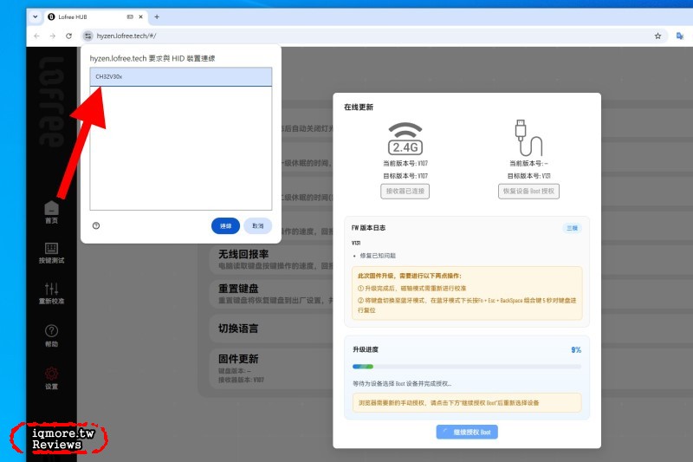Open 重置键盘 reset keyboard row
This screenshot has width=693, height=462.
(x=271, y=294)
